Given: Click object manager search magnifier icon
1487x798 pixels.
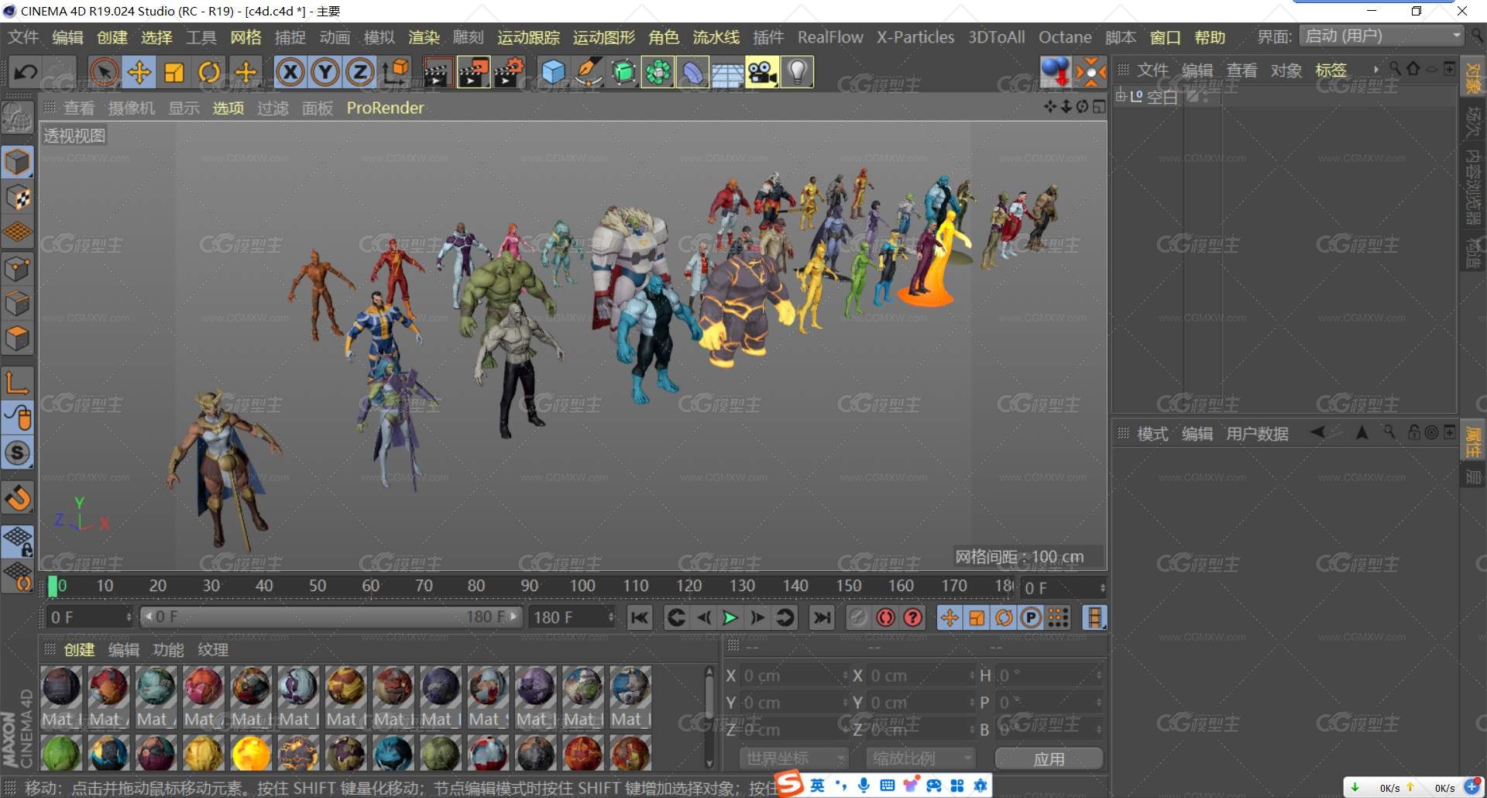Looking at the screenshot, I should [x=1395, y=69].
